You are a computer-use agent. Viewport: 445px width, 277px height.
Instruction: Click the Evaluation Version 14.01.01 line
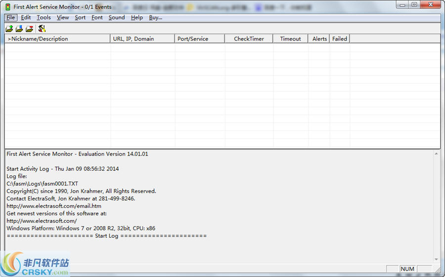pyautogui.click(x=77, y=154)
